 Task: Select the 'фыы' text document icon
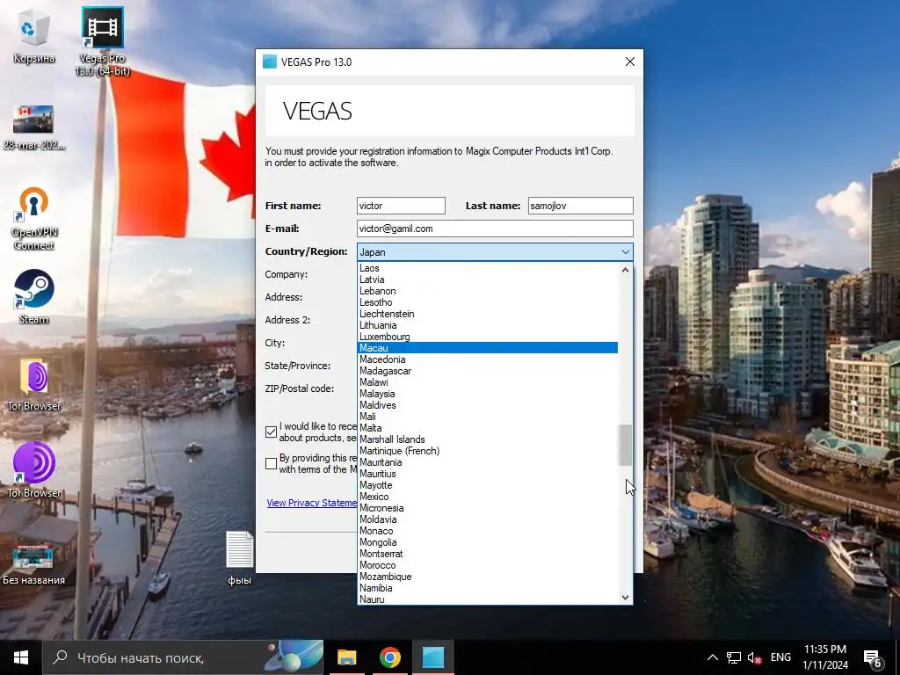coord(239,557)
